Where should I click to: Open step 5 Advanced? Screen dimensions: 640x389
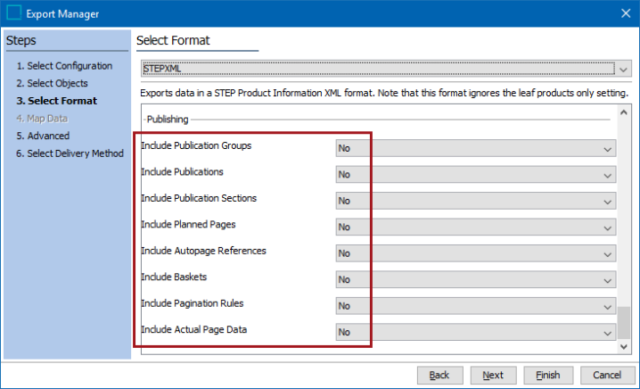click(x=43, y=136)
